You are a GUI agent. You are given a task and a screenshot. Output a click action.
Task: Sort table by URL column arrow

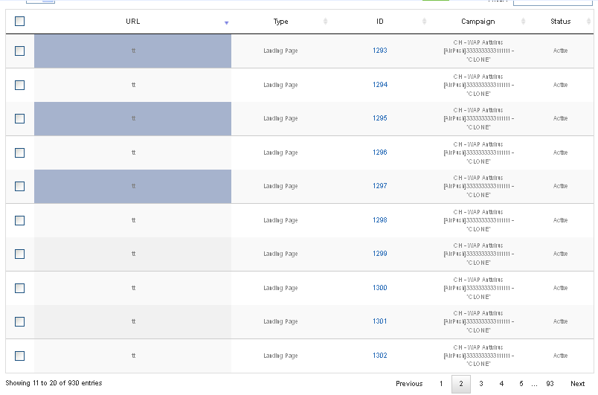coord(227,23)
